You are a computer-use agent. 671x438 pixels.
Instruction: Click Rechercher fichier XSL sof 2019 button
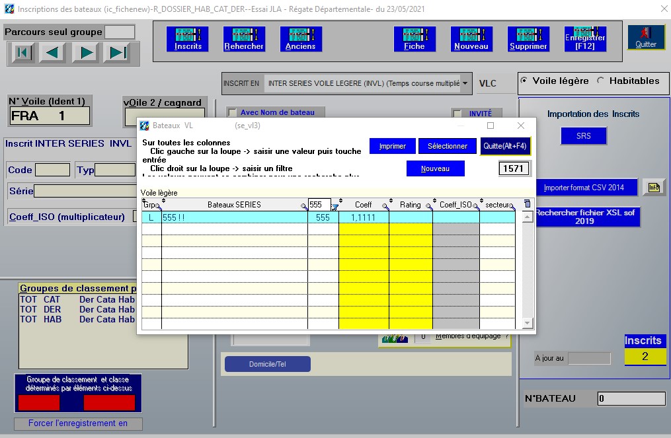tap(588, 217)
